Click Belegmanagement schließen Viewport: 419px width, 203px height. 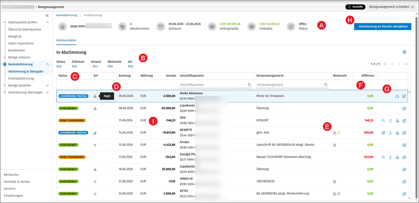pos(391,7)
